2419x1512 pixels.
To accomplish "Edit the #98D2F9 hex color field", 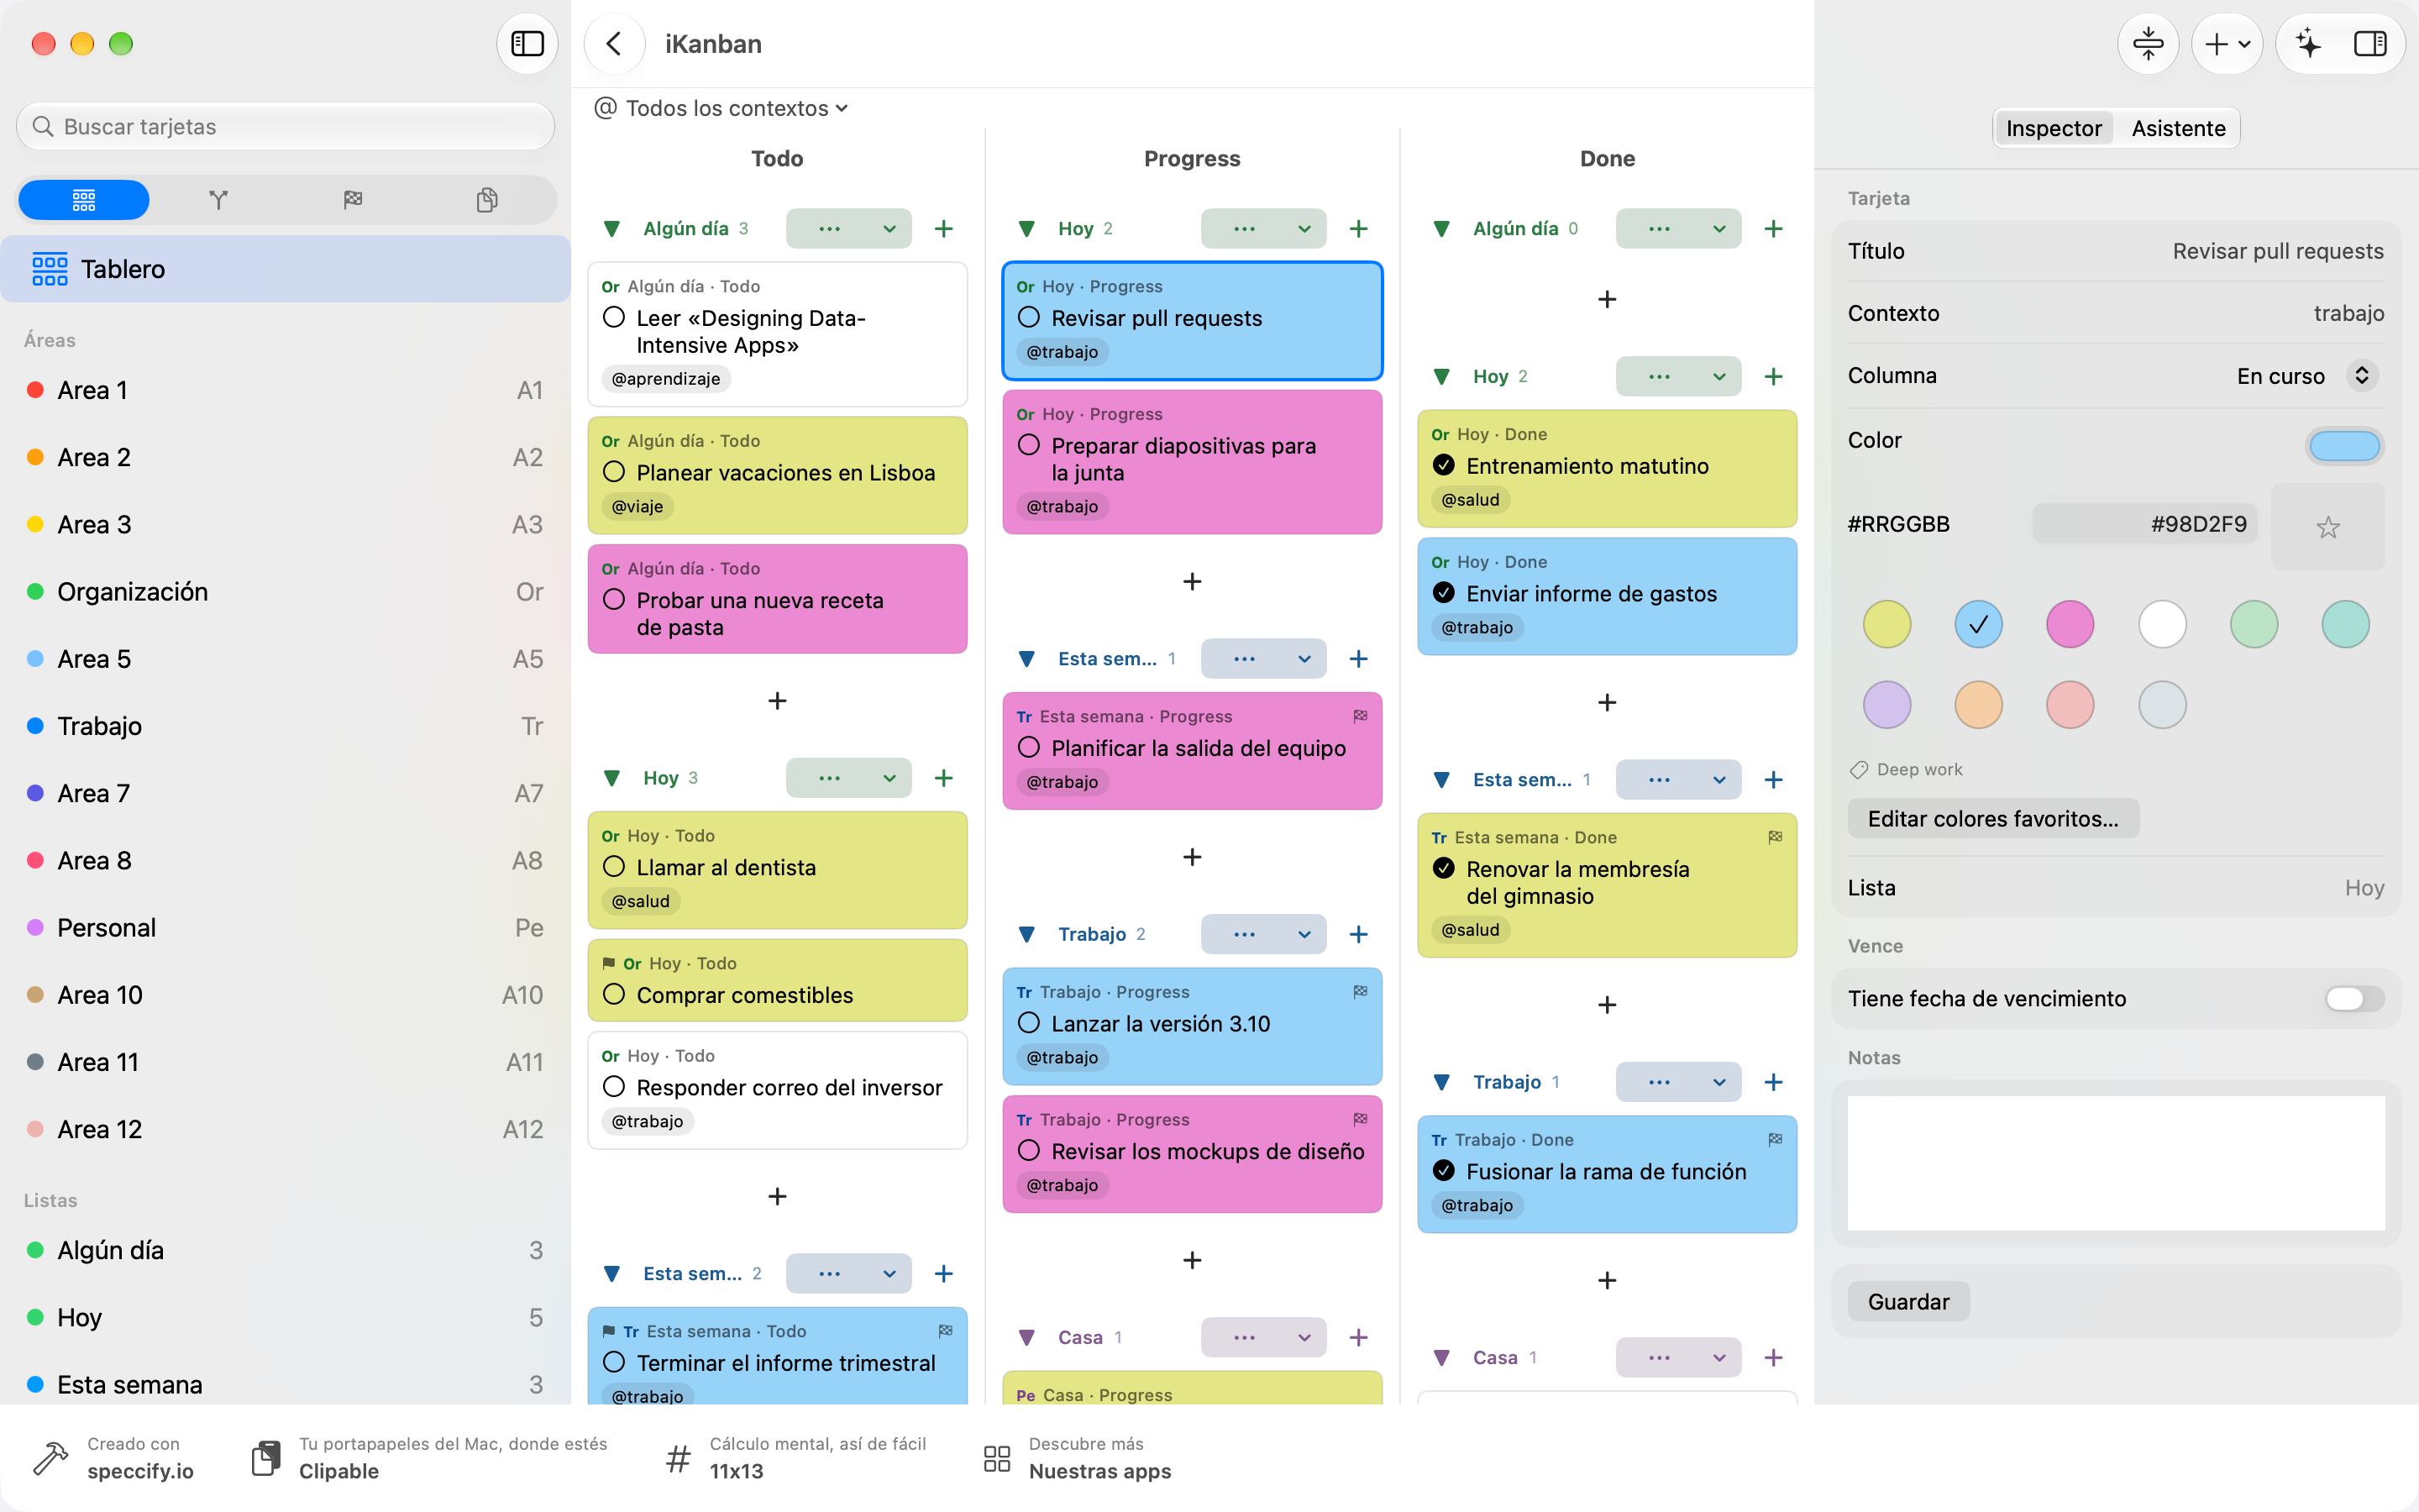I will tap(2145, 524).
